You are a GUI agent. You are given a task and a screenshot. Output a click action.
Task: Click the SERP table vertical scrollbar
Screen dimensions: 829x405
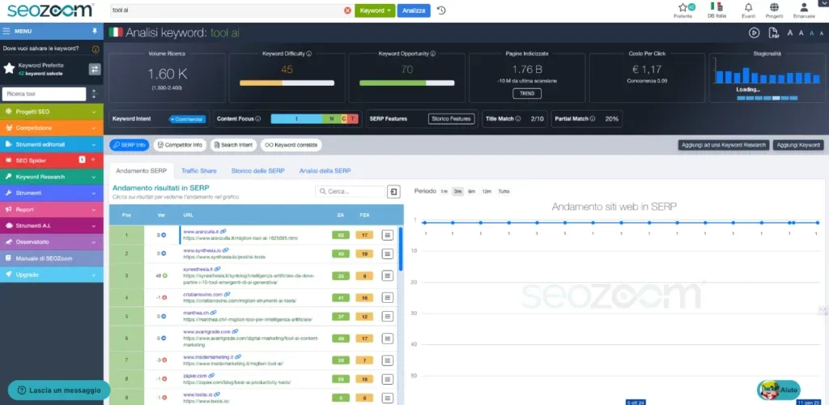click(x=401, y=249)
